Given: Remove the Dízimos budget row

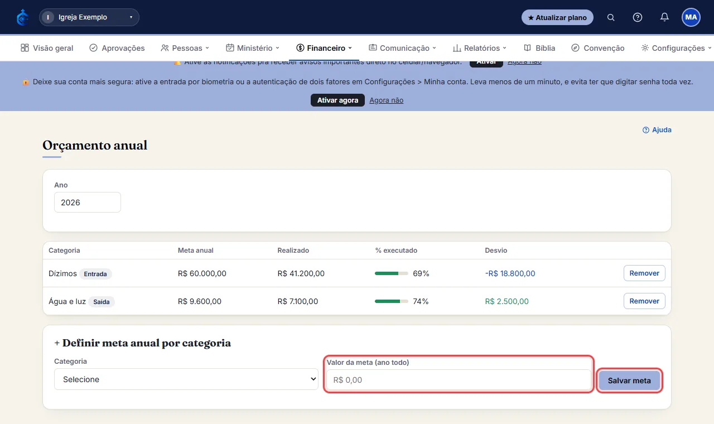Looking at the screenshot, I should (644, 273).
